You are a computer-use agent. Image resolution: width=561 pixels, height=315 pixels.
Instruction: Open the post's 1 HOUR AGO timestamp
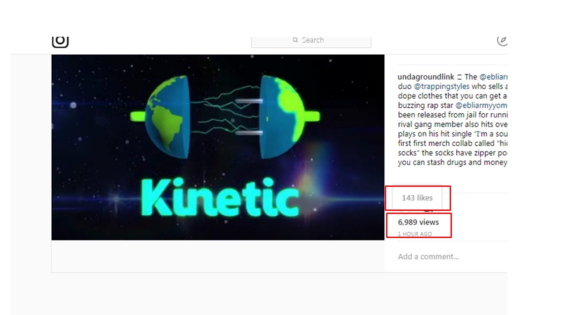[415, 234]
